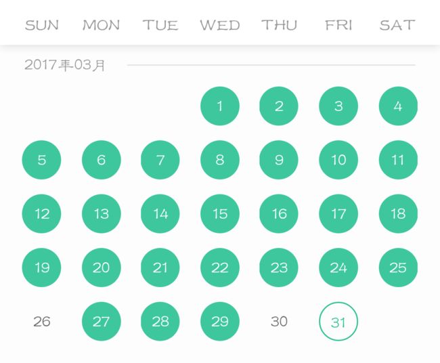Screen dimensions: 440x363
Task: Tap date 13 under Monday
Action: [x=102, y=213]
